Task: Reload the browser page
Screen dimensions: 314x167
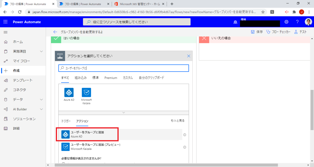Action: pos(20,12)
